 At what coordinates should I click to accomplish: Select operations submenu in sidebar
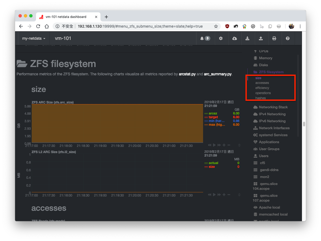(263, 93)
